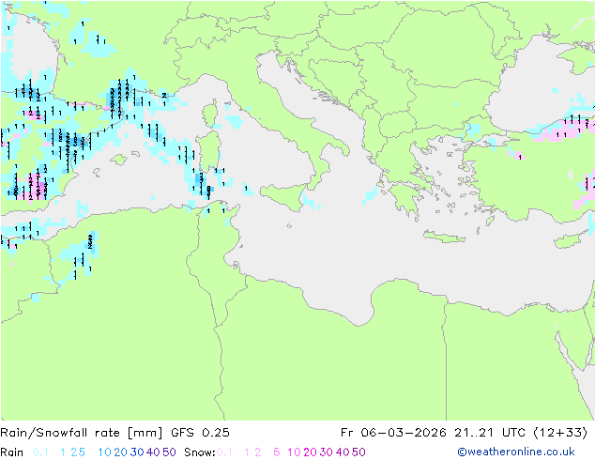595x460 pixels.
Task: Select snow legend value 0.1 in pale pink
Action: click(224, 452)
